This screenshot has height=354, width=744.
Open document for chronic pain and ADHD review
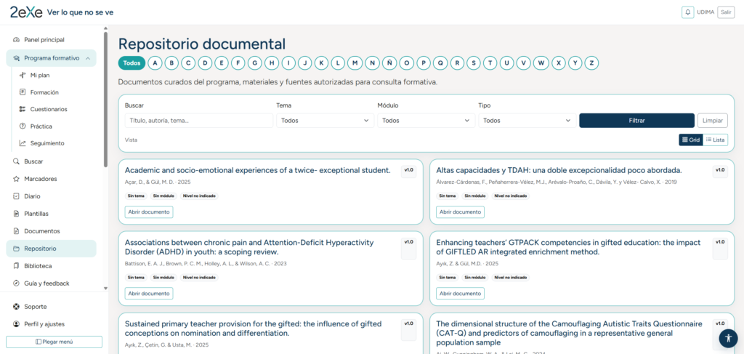pos(149,294)
